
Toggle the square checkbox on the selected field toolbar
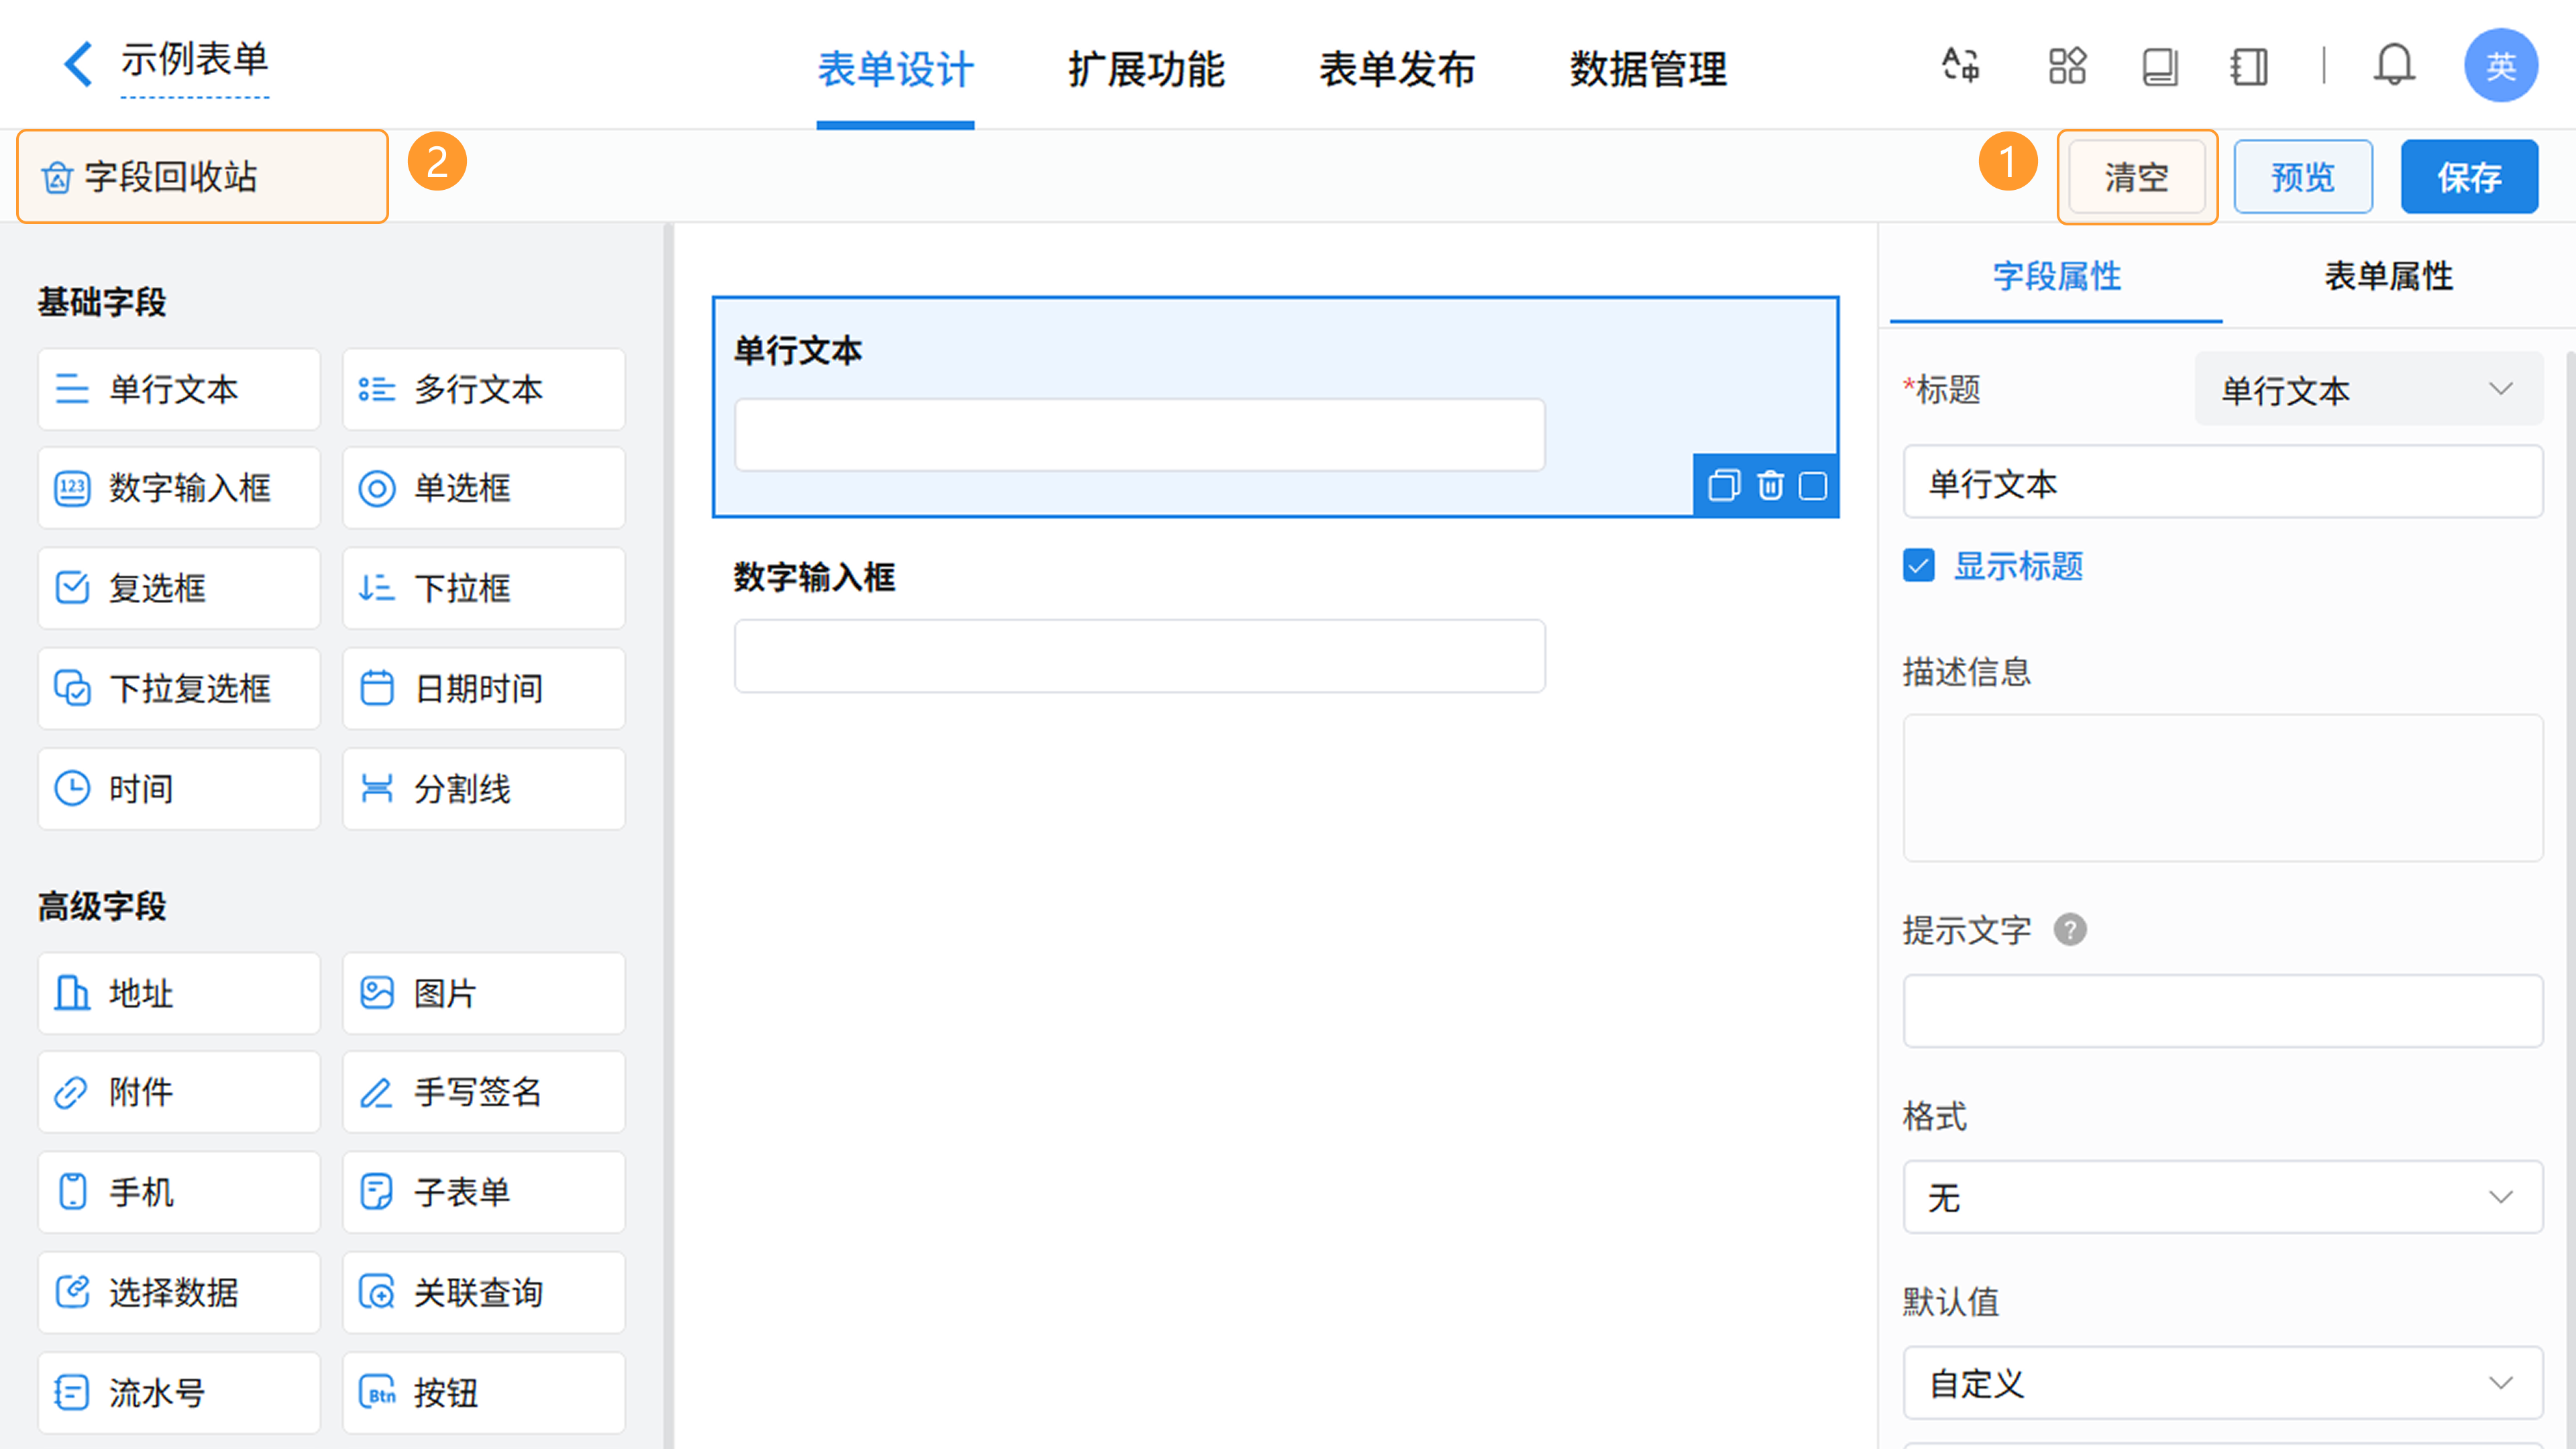pos(1813,486)
